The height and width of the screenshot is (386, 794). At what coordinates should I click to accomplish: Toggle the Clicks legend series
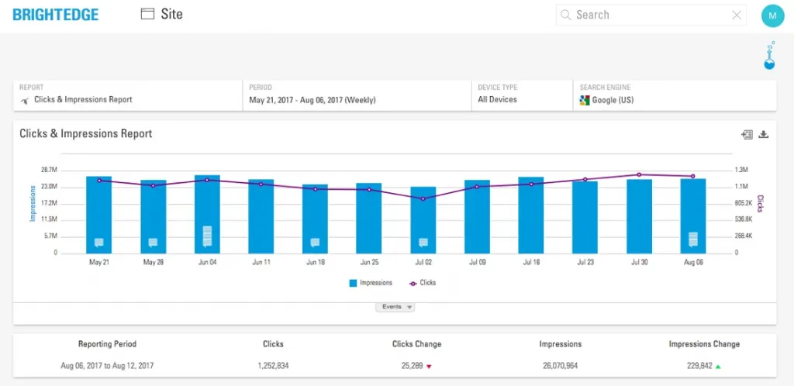[423, 283]
